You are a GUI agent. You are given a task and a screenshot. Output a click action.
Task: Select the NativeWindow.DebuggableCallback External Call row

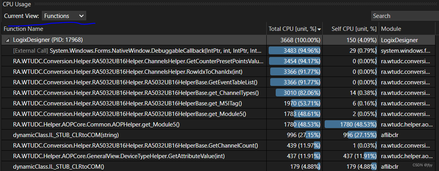[219, 50]
